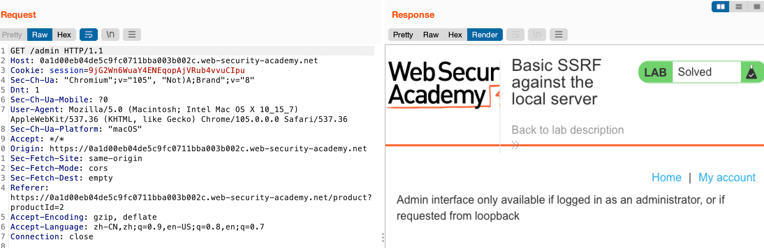This screenshot has width=764, height=248.
Task: Select the Hex tab in the Request panel
Action: coord(64,35)
